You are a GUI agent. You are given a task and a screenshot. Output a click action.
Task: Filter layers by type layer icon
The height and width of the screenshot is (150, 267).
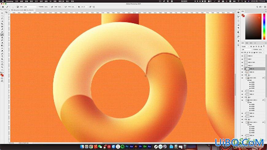[x=256, y=46]
